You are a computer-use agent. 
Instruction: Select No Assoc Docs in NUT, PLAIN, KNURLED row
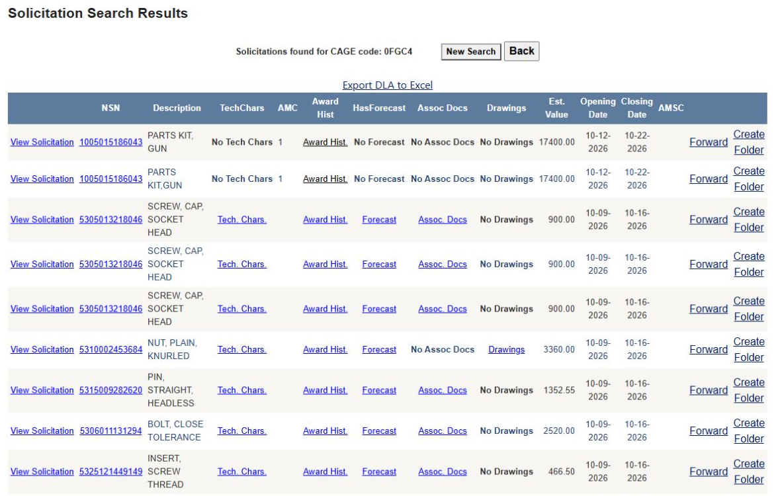(x=443, y=349)
